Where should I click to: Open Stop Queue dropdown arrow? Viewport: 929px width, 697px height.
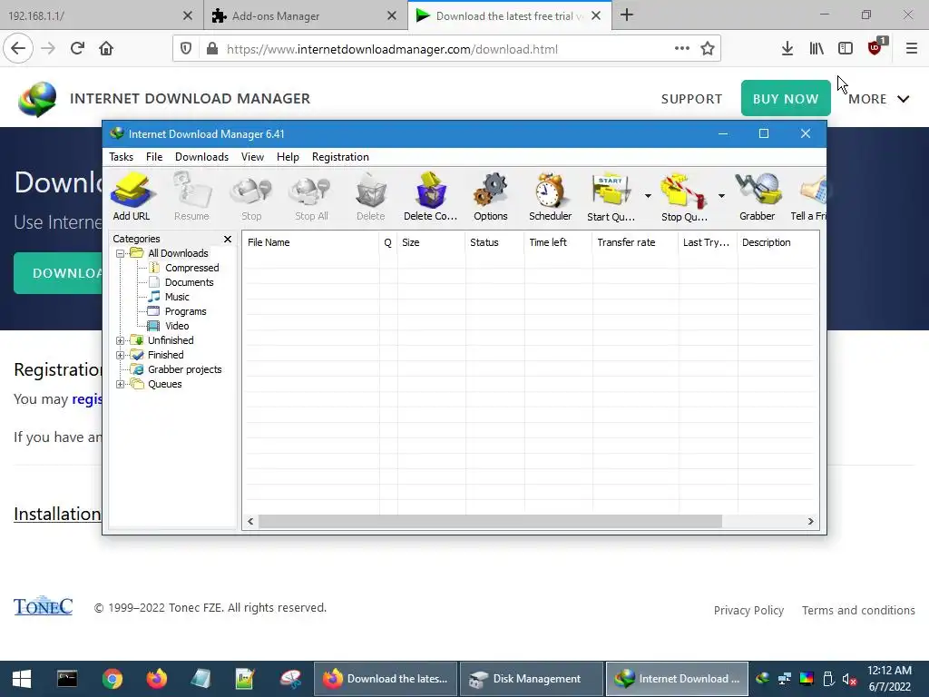(721, 196)
